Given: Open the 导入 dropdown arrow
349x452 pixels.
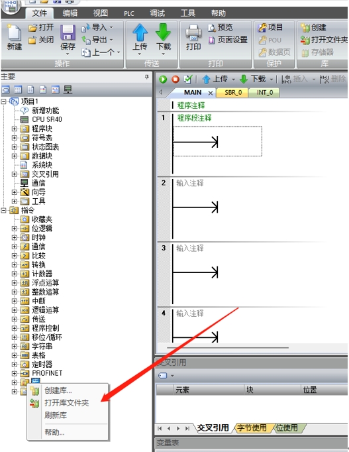Looking at the screenshot, I should 111,28.
